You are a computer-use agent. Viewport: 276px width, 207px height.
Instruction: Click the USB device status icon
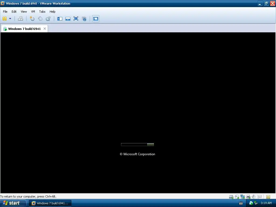pyautogui.click(x=260, y=196)
